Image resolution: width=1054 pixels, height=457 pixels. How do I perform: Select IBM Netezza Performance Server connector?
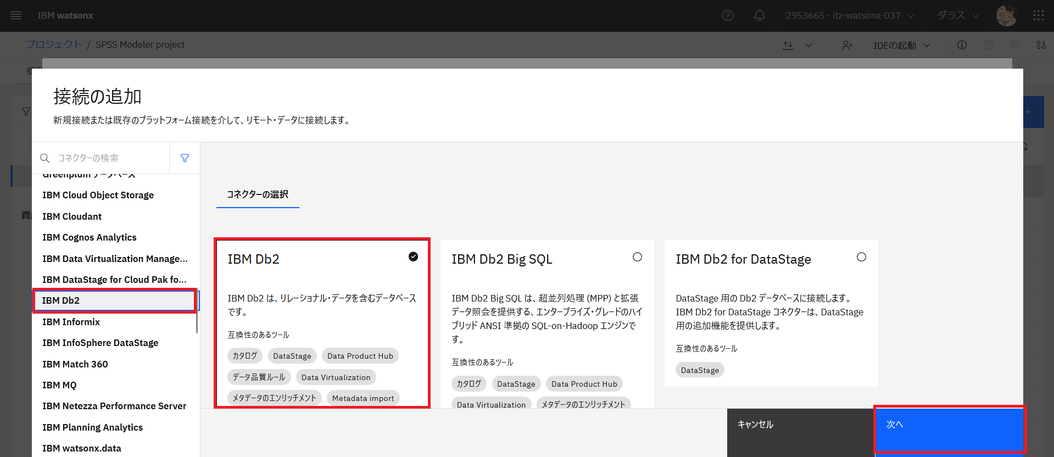coord(115,406)
